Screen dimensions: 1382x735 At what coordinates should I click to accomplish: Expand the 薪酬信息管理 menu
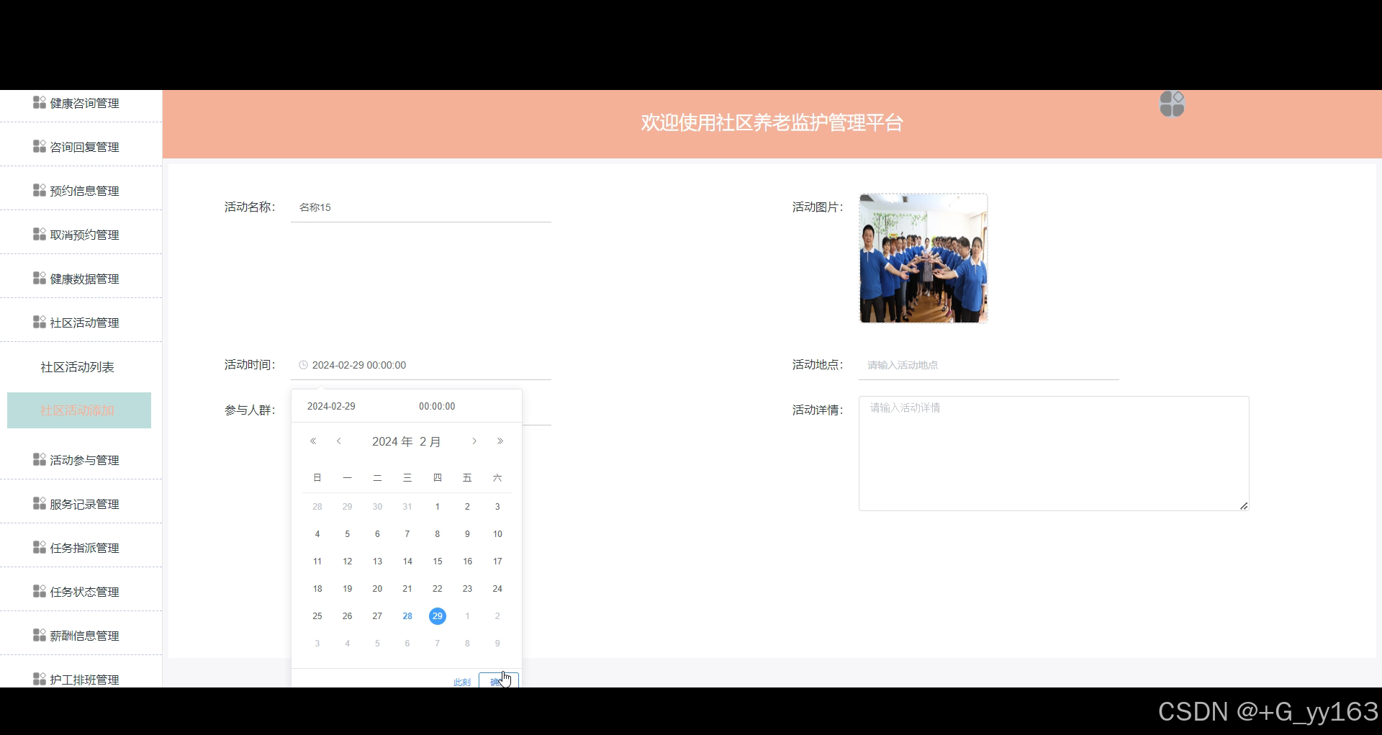pyautogui.click(x=81, y=636)
